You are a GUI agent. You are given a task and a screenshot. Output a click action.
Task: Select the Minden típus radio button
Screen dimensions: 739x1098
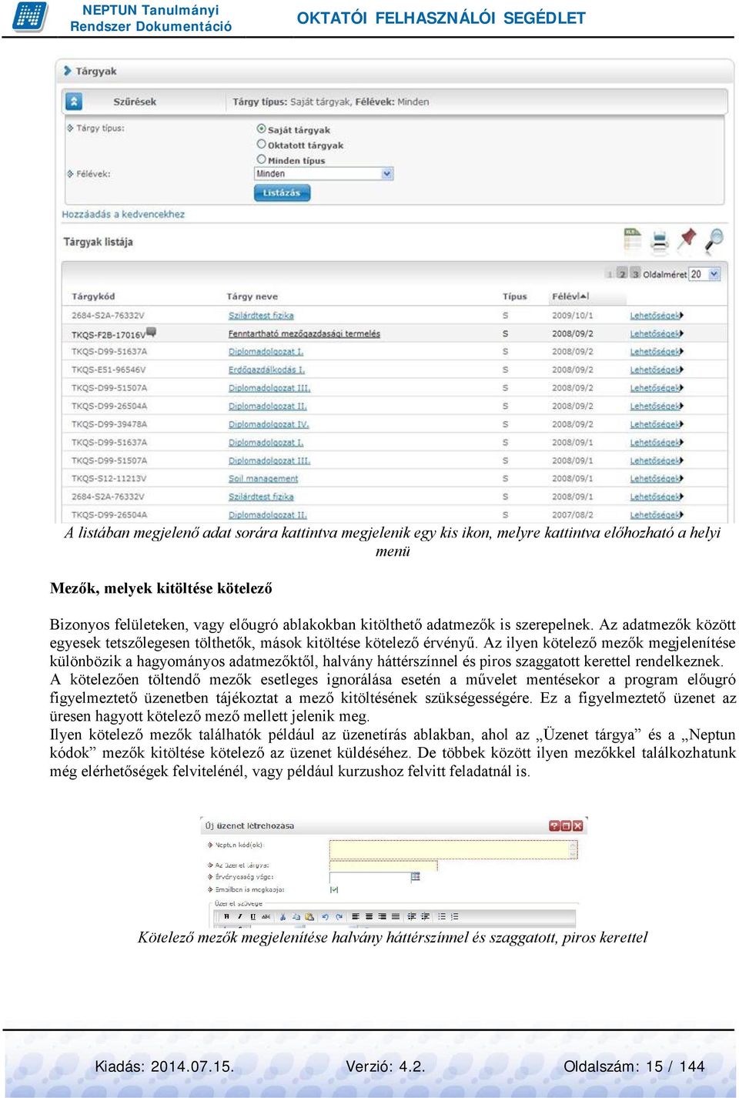(x=262, y=159)
